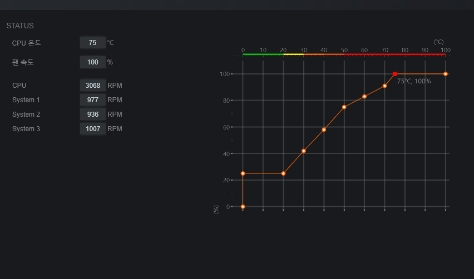Click the CPU 온도 label

coord(26,43)
